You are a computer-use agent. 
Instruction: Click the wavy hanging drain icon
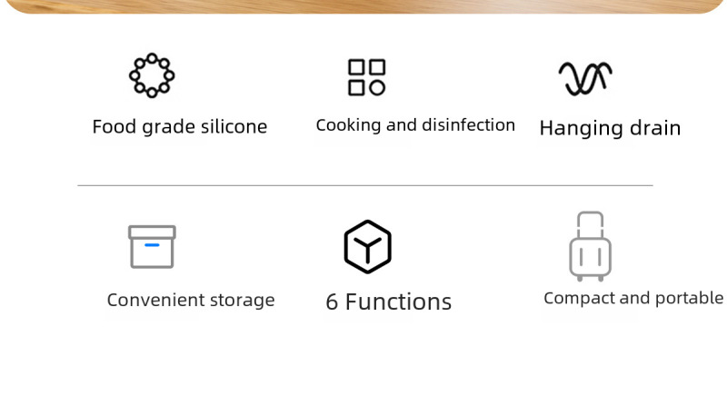tap(585, 78)
